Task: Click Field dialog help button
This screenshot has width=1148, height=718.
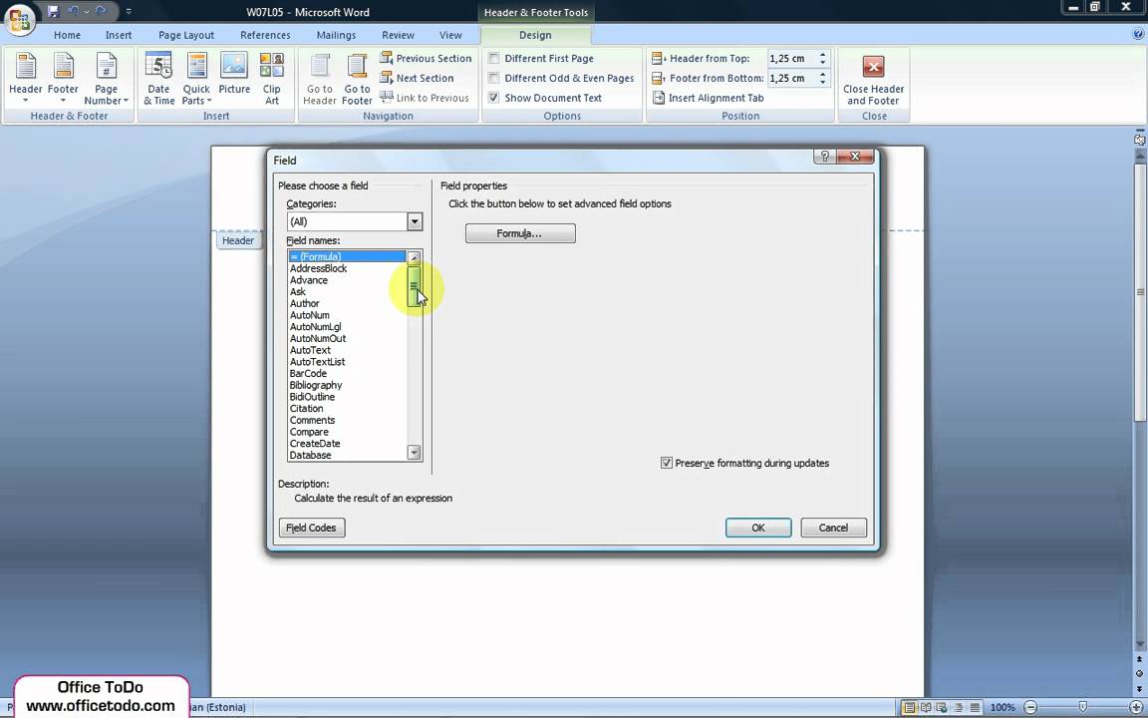Action: tap(824, 156)
